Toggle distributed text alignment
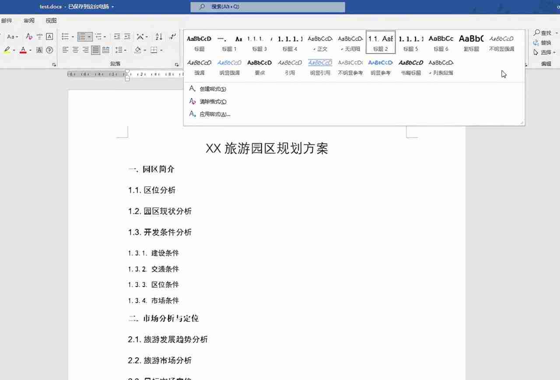560x380 pixels. click(x=105, y=49)
